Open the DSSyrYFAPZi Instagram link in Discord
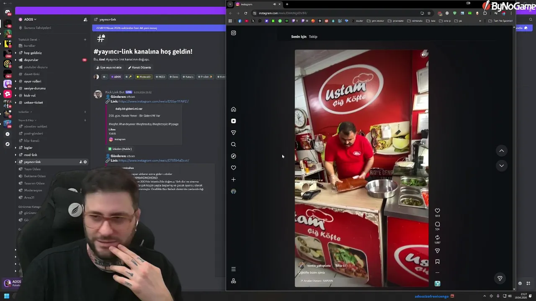This screenshot has width=536, height=301. 154,102
